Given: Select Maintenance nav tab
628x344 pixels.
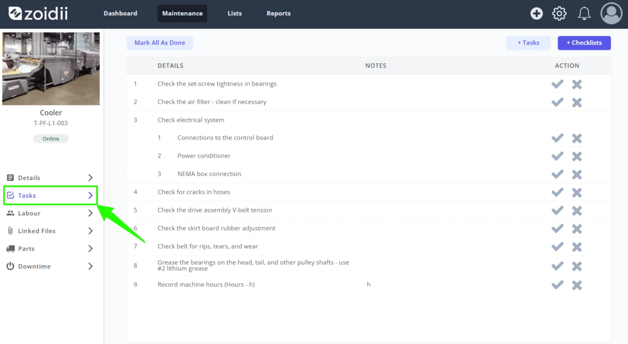Looking at the screenshot, I should [x=182, y=13].
